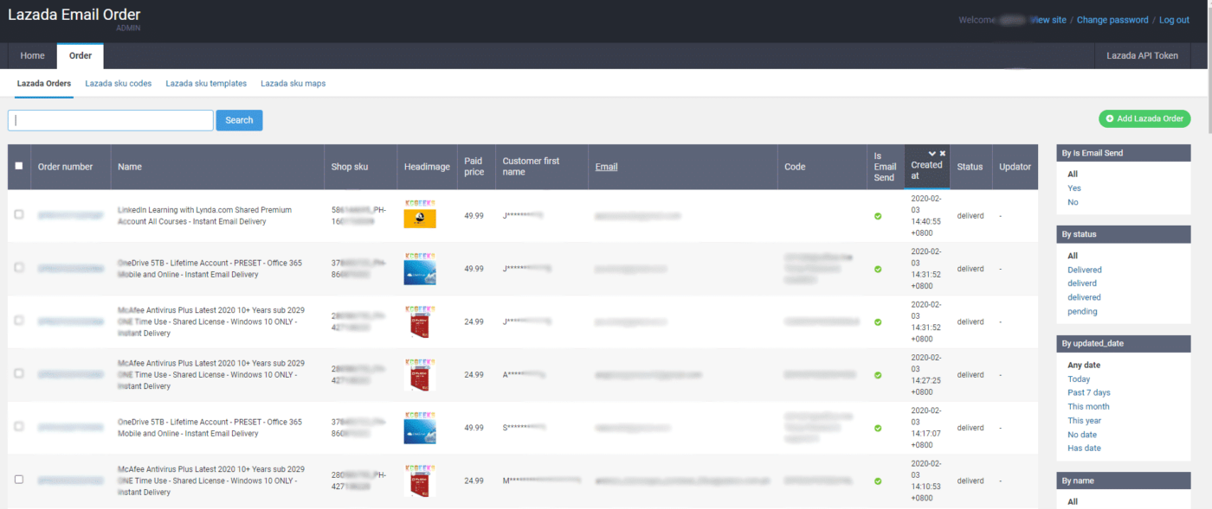The image size is (1212, 509).
Task: Sort by the Email column header
Action: tap(606, 167)
